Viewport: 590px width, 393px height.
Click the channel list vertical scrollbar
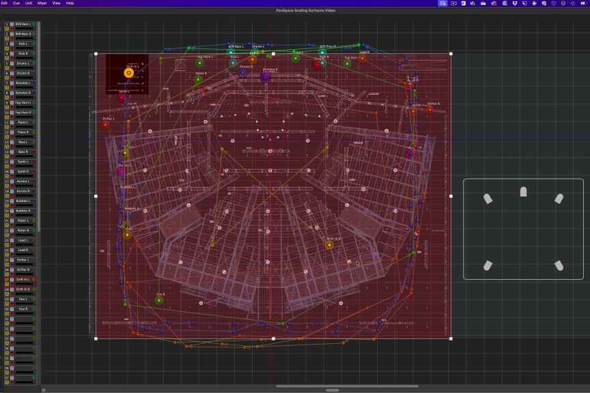(x=39, y=126)
